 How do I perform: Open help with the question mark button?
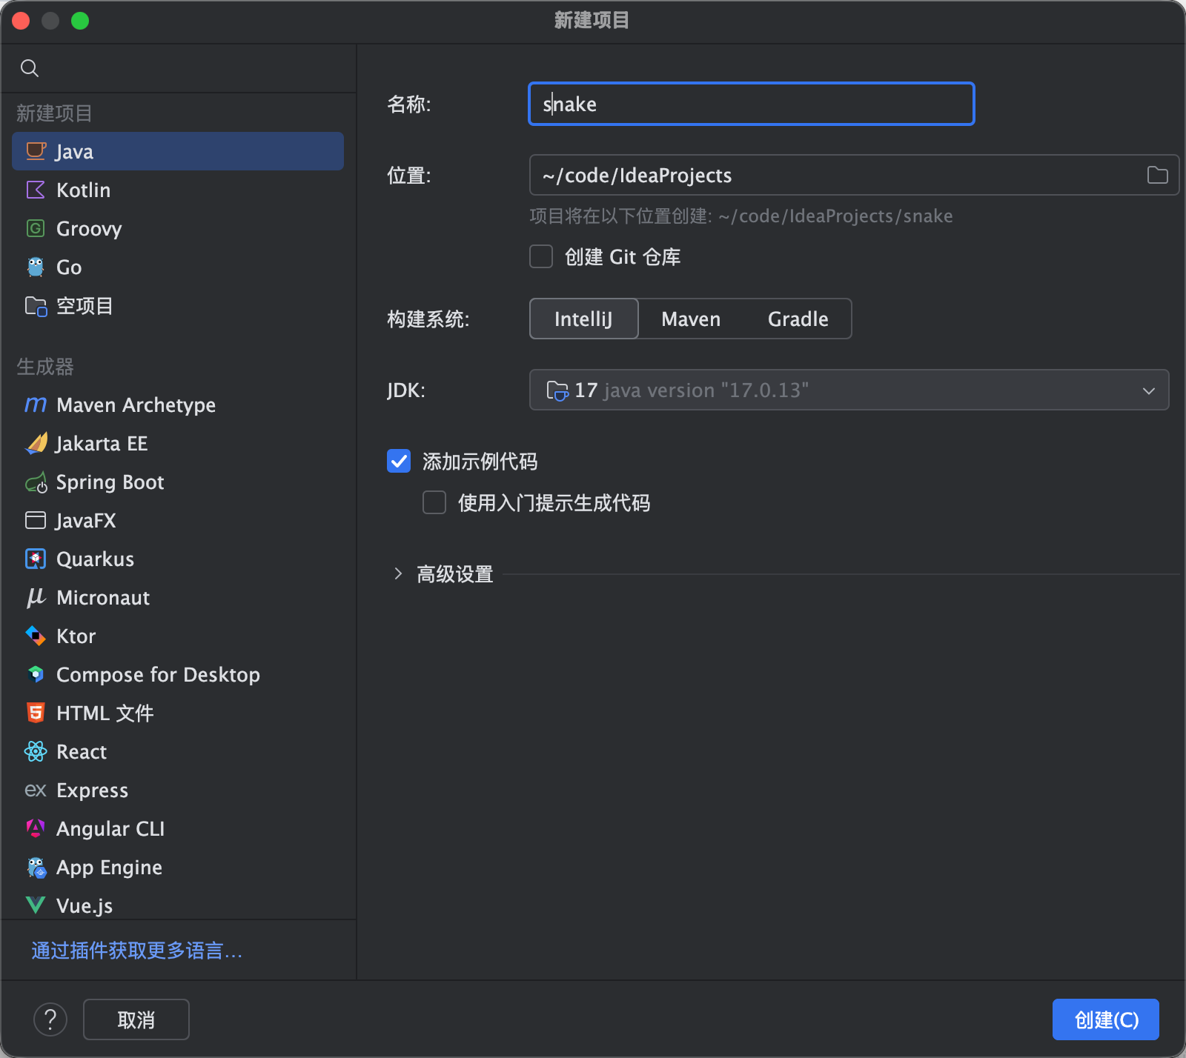point(50,1019)
